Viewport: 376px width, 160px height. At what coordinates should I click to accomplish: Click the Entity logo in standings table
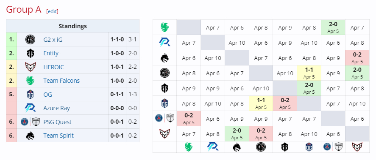tap(30, 53)
